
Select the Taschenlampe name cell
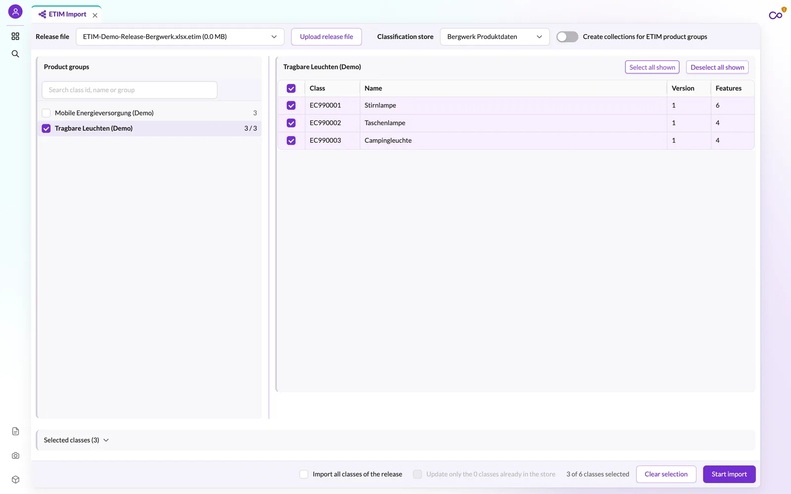click(x=513, y=123)
